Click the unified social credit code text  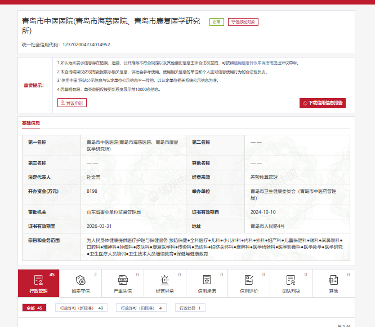click(x=66, y=45)
